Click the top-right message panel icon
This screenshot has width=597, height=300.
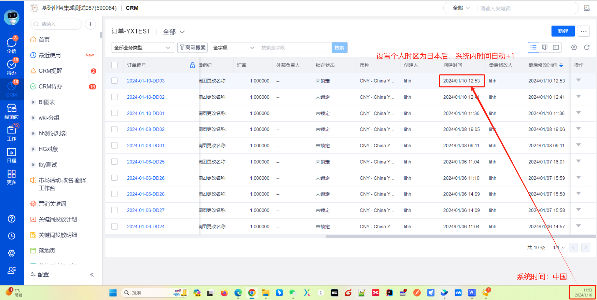pos(587,8)
